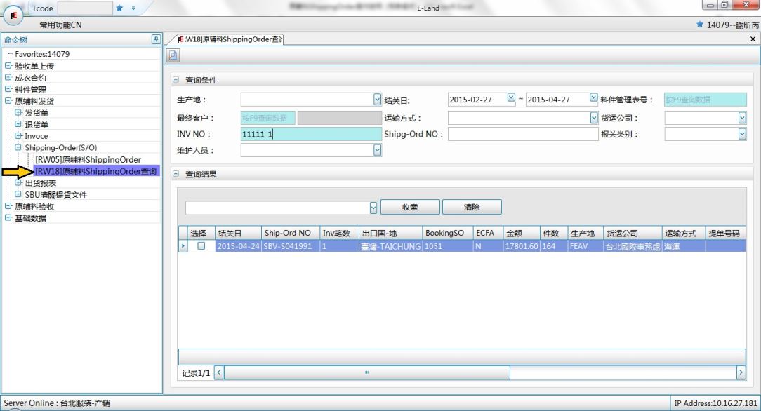Close the RW18 document tab with X
Image resolution: width=761 pixels, height=411 pixels.
pos(753,39)
